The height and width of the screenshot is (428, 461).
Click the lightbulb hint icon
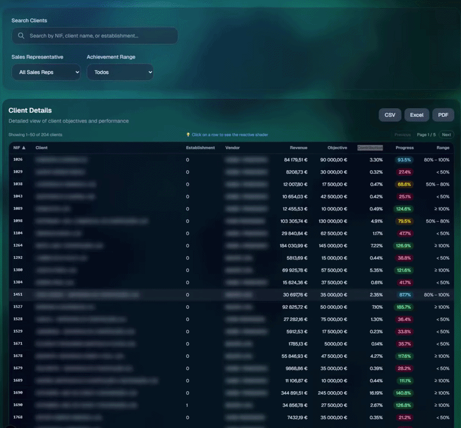coord(188,135)
